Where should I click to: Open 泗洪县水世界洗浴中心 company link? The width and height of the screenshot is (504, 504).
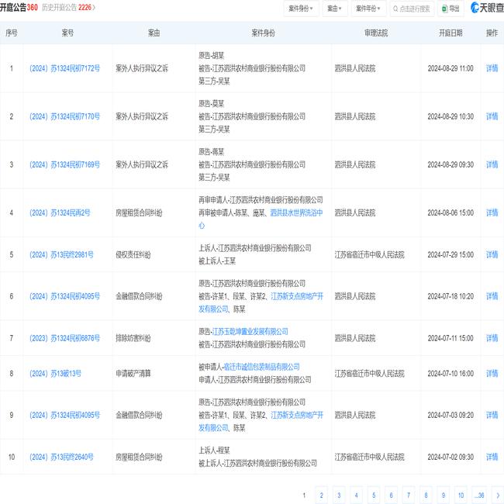click(x=296, y=212)
